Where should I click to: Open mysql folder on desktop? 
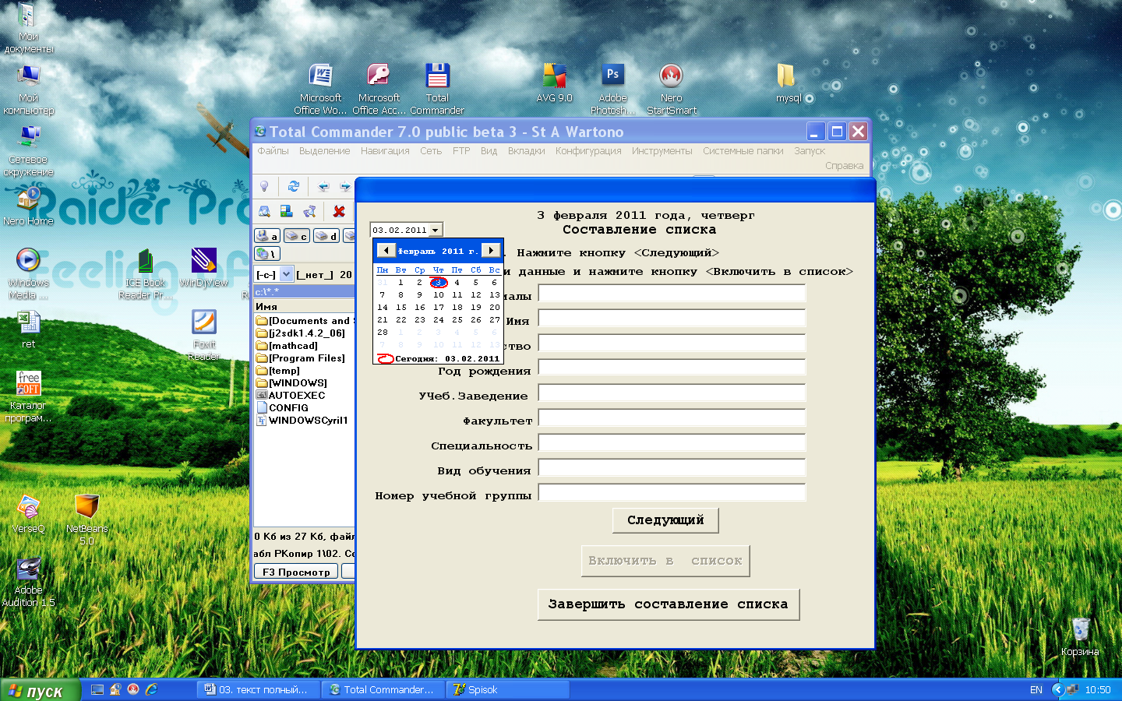788,83
